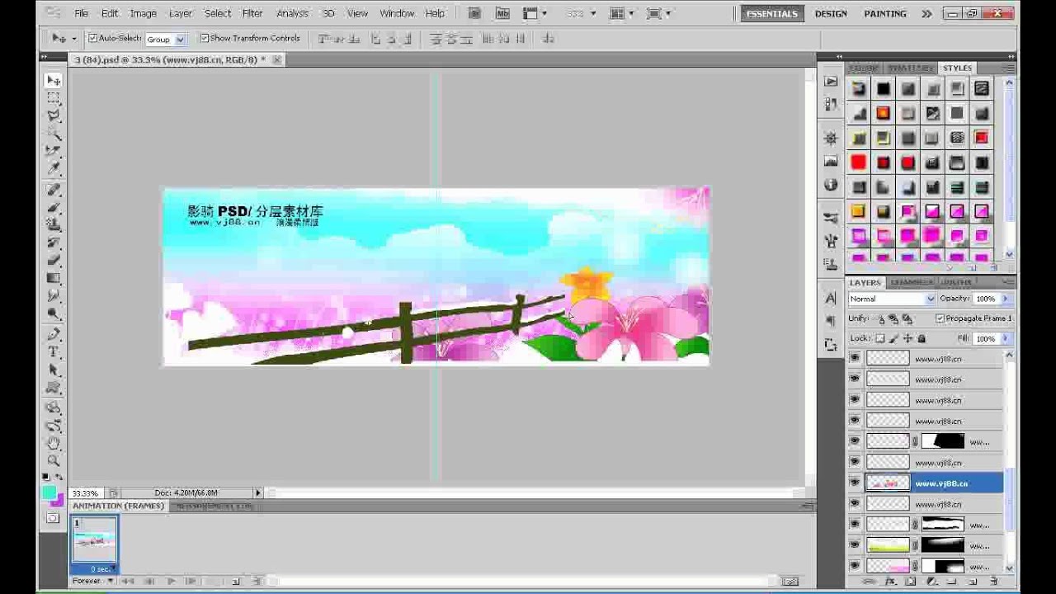Switch to the Painting workspace
The width and height of the screenshot is (1056, 594).
(885, 13)
